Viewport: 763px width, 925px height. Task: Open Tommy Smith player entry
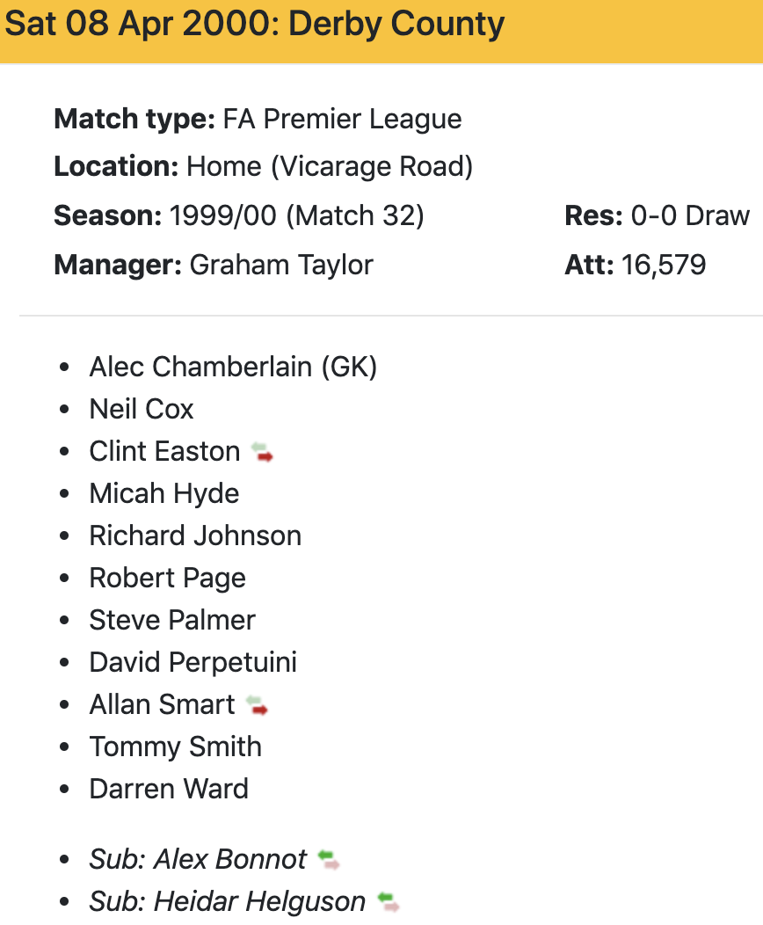click(176, 747)
